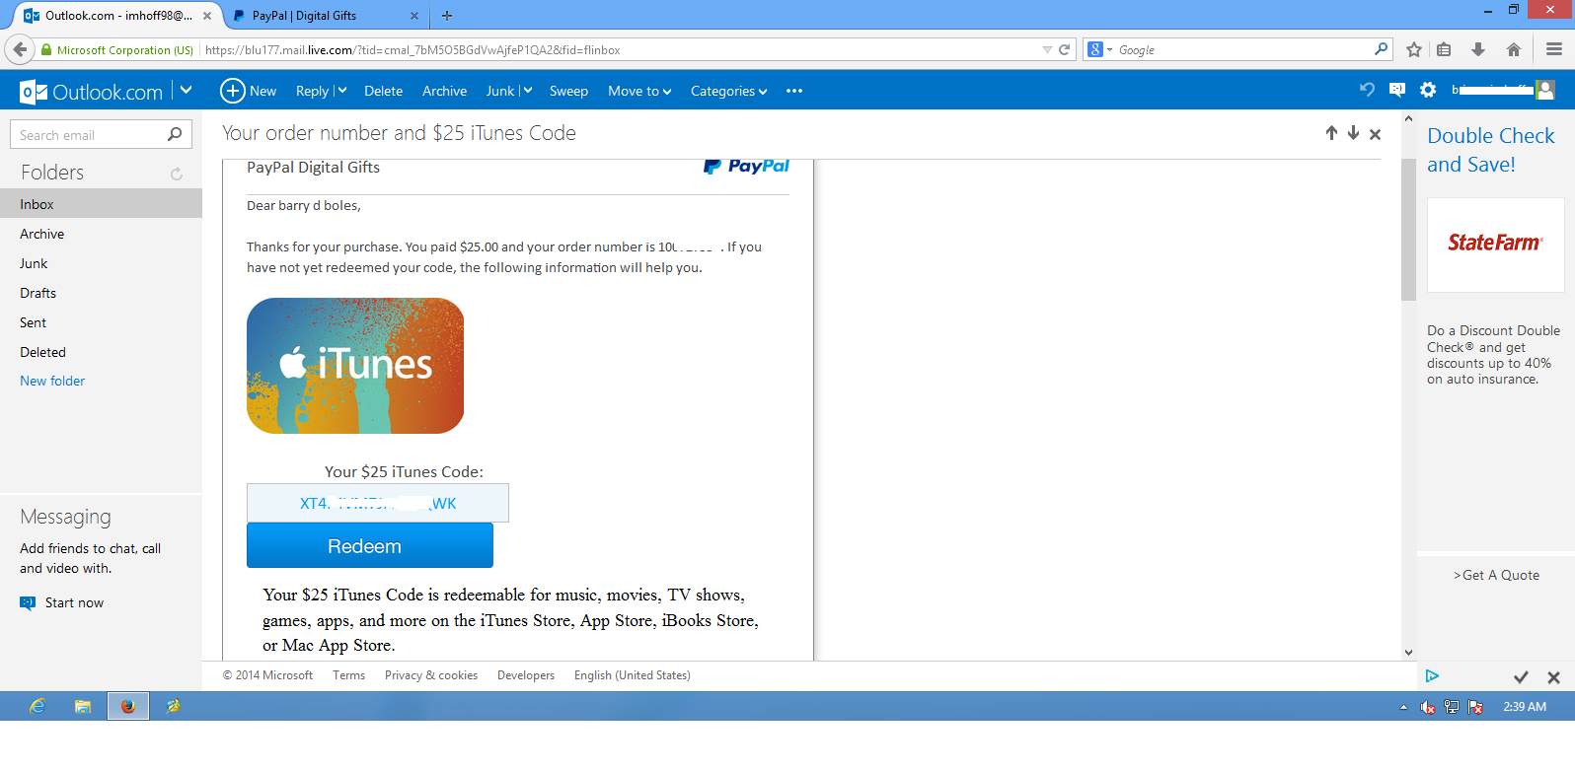Open the more commands ellipsis menu
Image resolution: width=1575 pixels, height=772 pixels.
tap(794, 91)
